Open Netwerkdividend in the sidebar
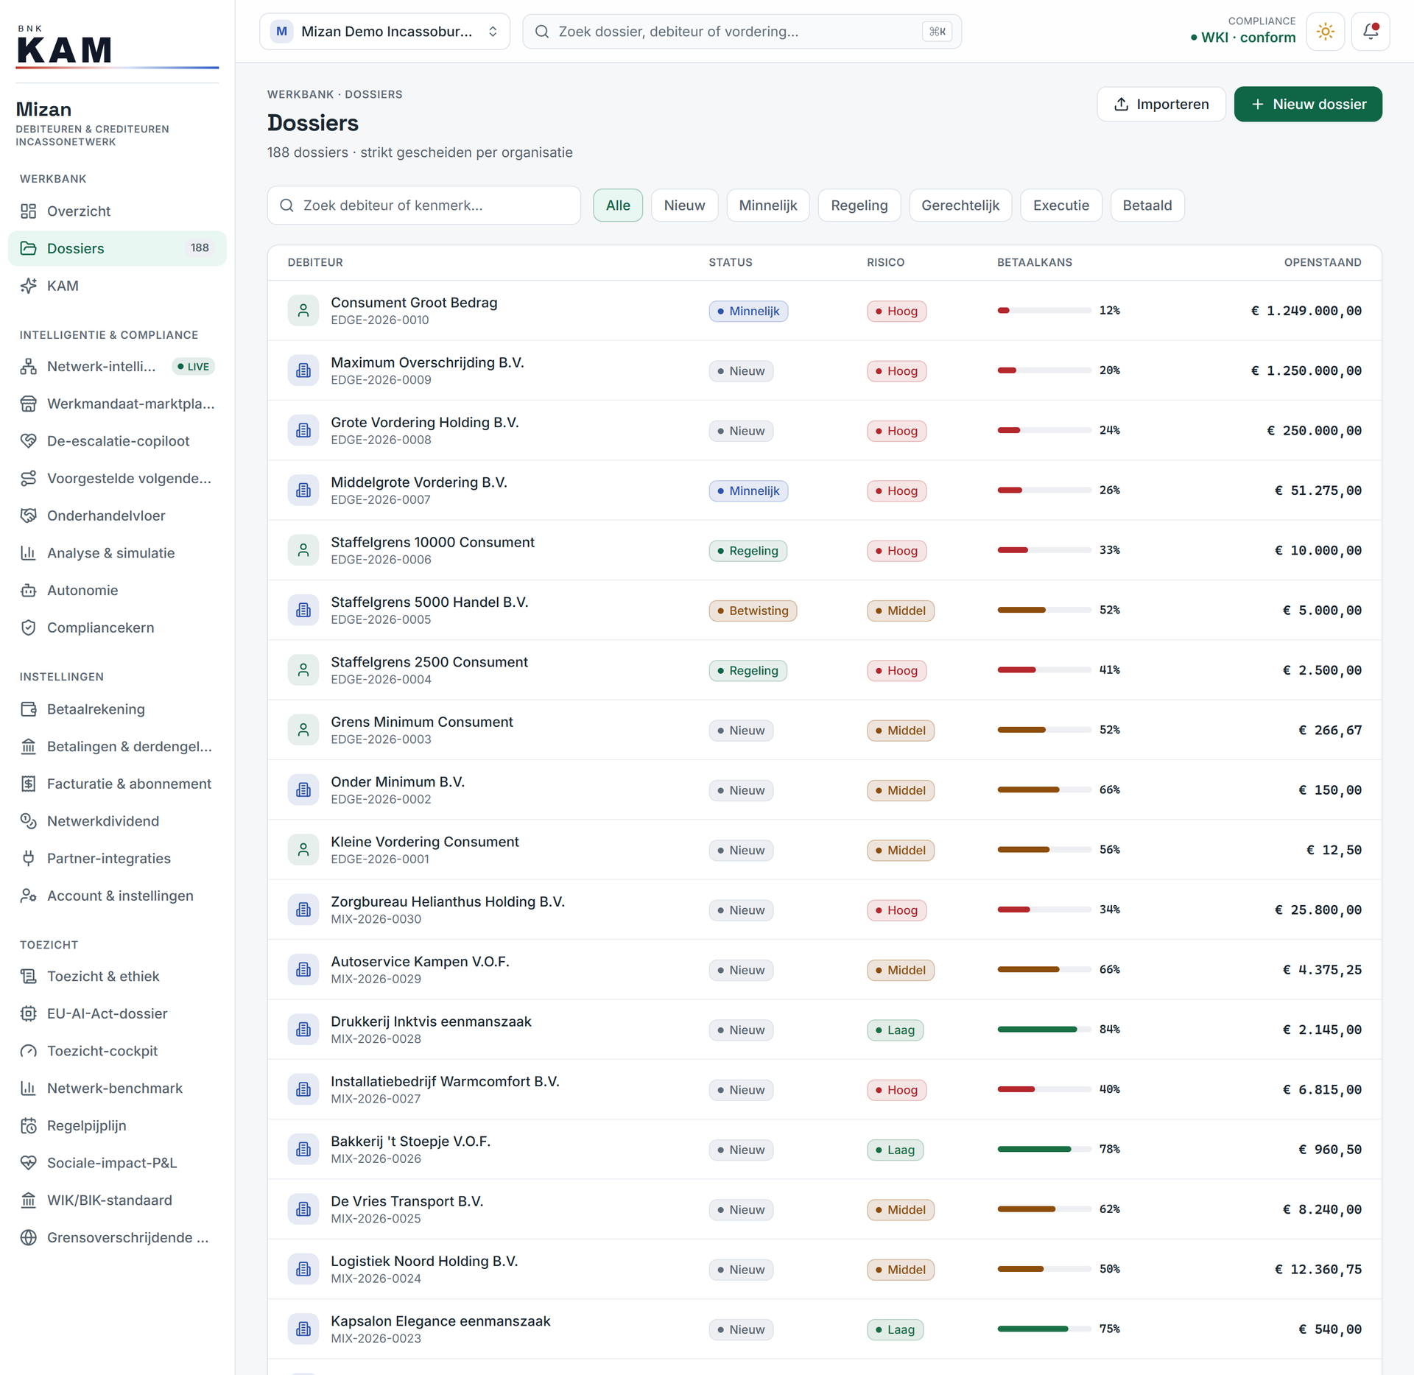The width and height of the screenshot is (1414, 1375). click(x=117, y=821)
